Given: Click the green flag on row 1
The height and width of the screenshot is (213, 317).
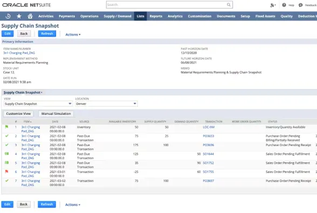Looking at the screenshot, I should pyautogui.click(x=6, y=127).
